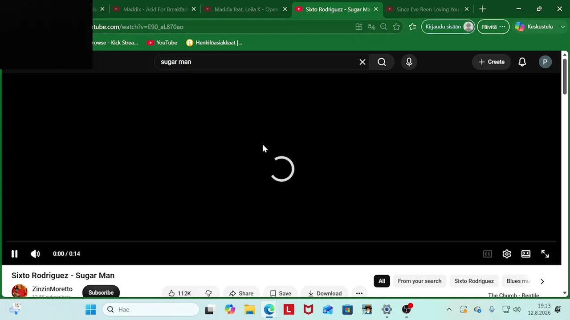Open the red L app on taskbar

tap(289, 309)
